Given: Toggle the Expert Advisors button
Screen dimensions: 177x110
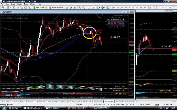Looking at the screenshot, I should [x=56, y=8].
